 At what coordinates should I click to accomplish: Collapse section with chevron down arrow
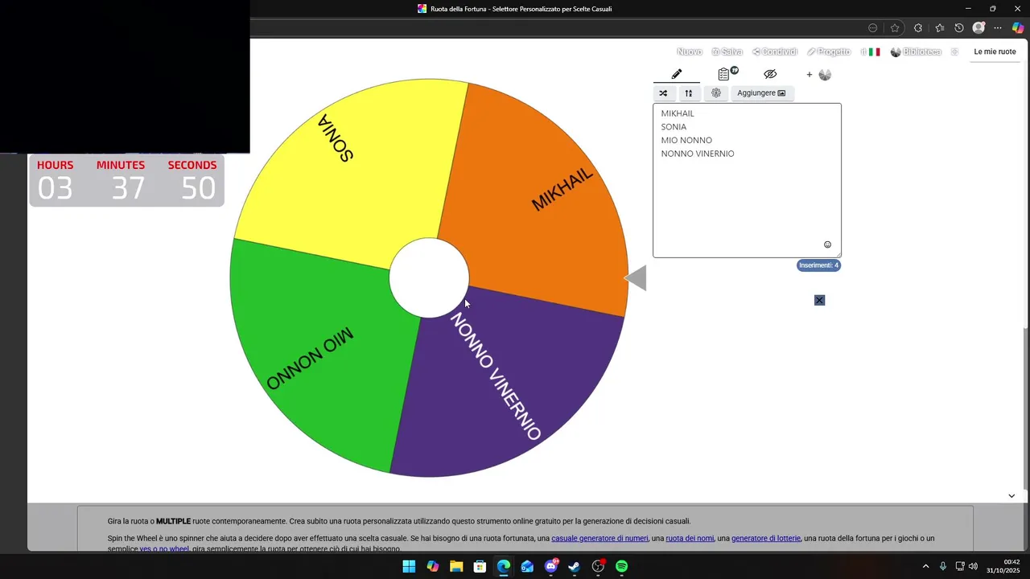[x=1011, y=496]
